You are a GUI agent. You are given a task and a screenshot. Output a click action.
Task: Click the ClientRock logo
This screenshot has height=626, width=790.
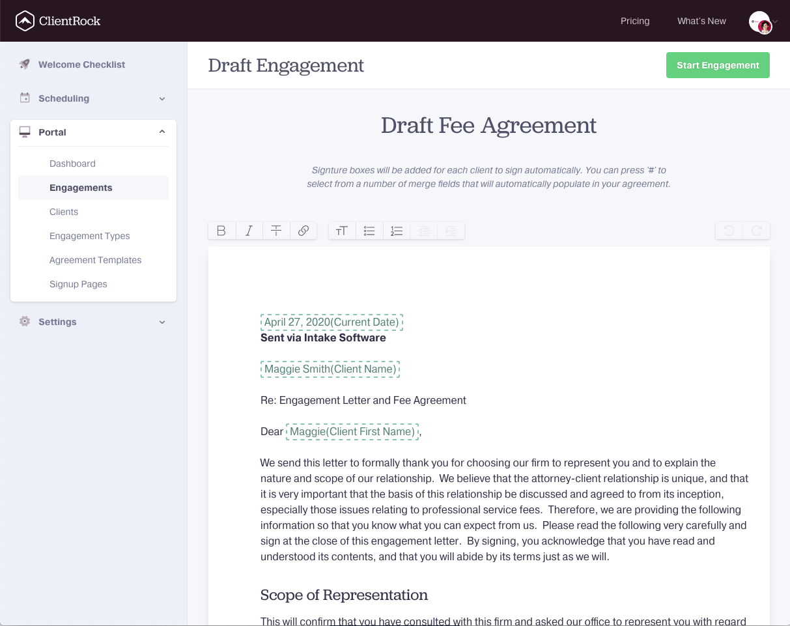click(57, 20)
